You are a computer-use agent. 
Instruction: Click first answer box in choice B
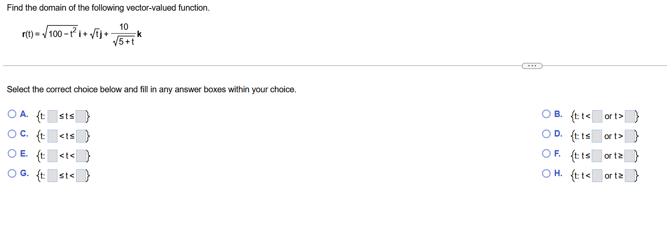point(597,116)
